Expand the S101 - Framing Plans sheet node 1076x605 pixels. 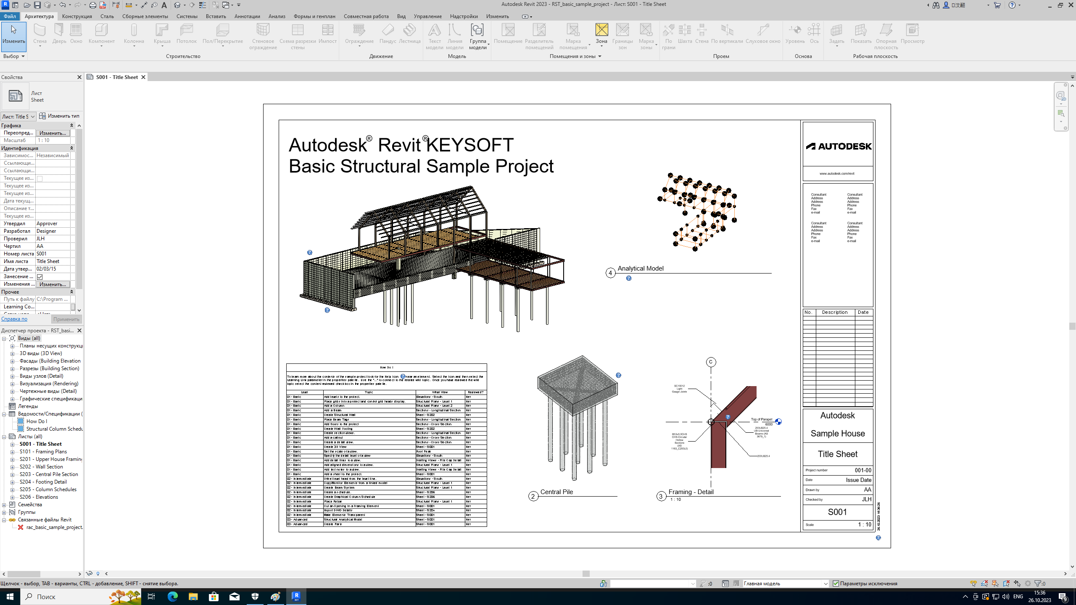coord(12,452)
